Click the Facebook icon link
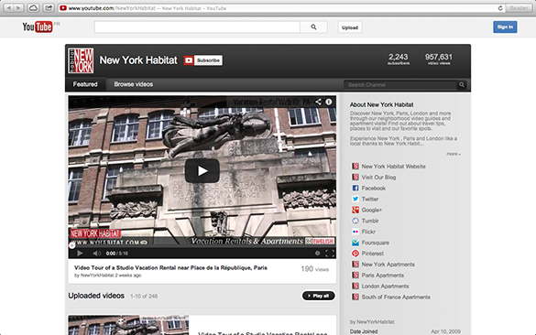Image resolution: width=536 pixels, height=335 pixels. (x=356, y=189)
